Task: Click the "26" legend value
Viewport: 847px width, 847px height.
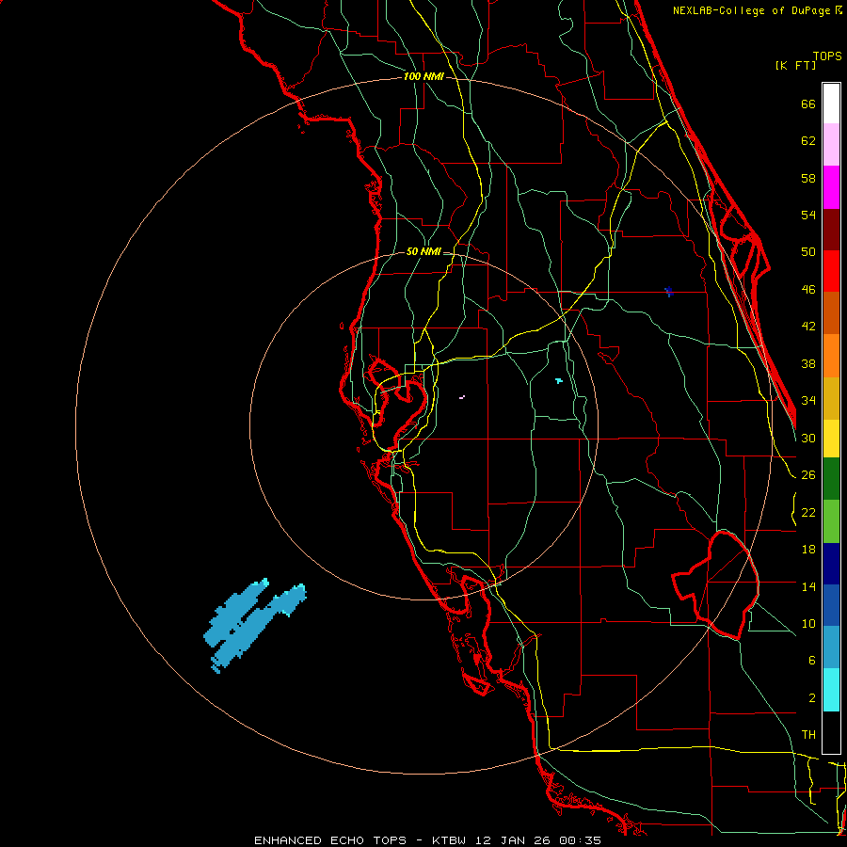Action: [808, 475]
